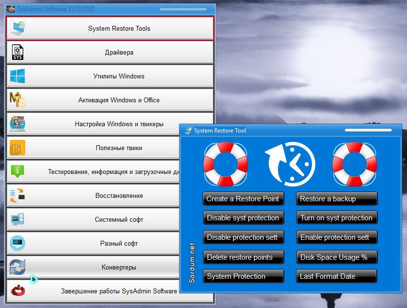This screenshot has height=308, width=407.
Task: Click the green info speech bubble icon
Action: click(x=18, y=172)
